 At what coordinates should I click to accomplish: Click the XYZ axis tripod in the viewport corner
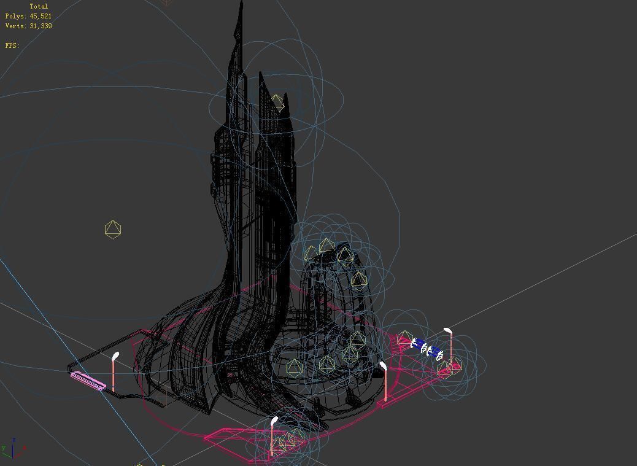[x=14, y=448]
